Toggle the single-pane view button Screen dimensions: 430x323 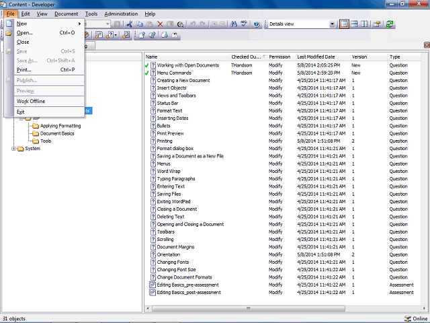pyautogui.click(x=344, y=24)
